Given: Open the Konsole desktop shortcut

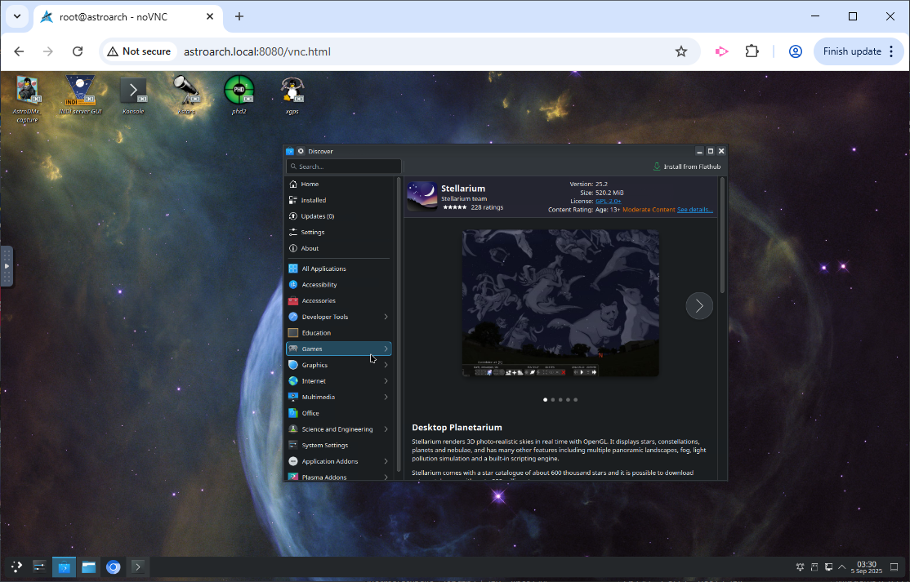Looking at the screenshot, I should (133, 95).
